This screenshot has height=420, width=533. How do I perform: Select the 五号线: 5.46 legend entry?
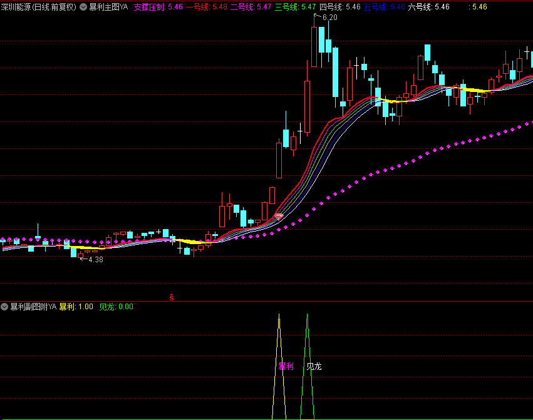point(384,7)
